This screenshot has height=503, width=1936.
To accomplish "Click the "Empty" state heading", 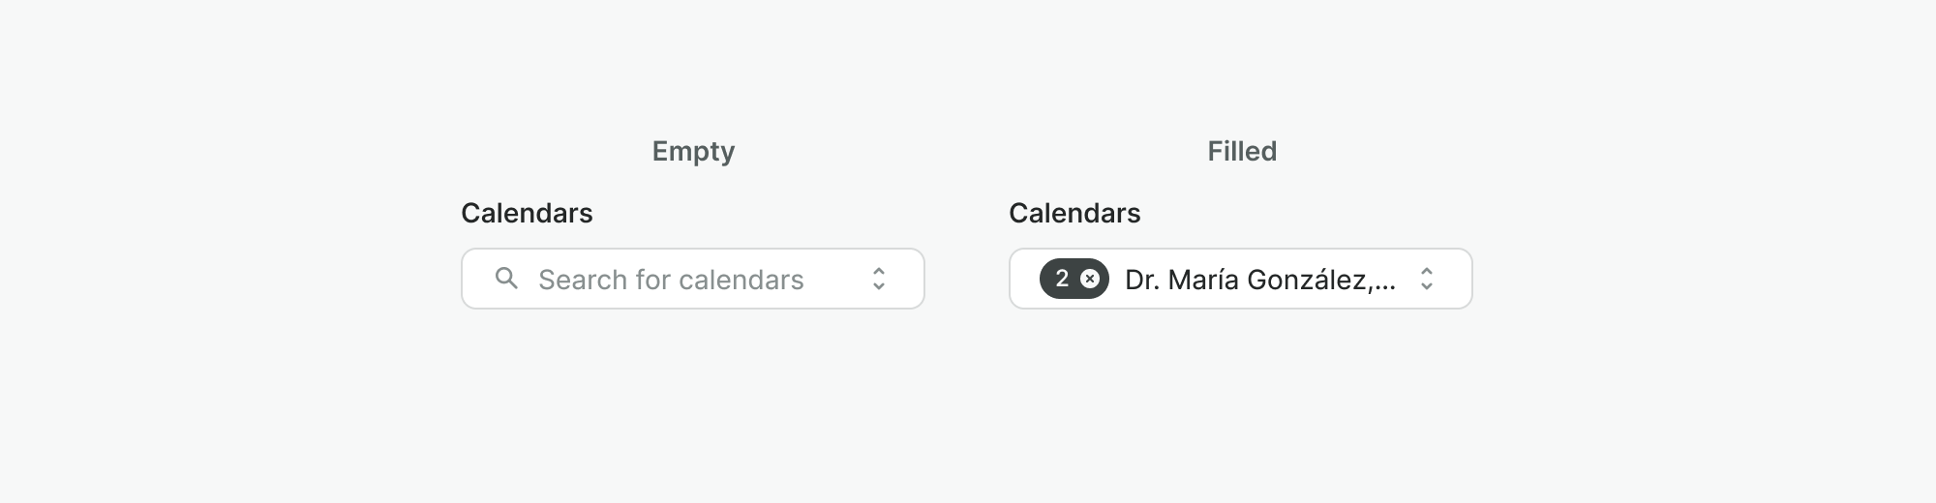I will [693, 151].
